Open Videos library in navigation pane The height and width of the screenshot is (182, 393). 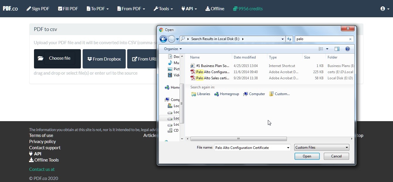173,75
